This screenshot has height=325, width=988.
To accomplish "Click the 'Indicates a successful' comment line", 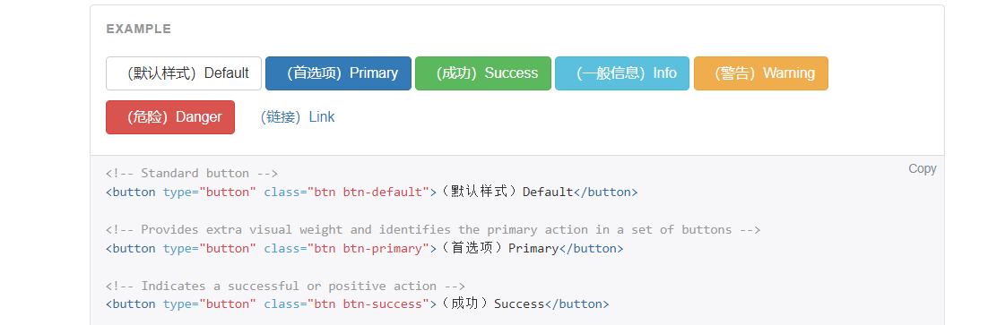I will 285,287.
